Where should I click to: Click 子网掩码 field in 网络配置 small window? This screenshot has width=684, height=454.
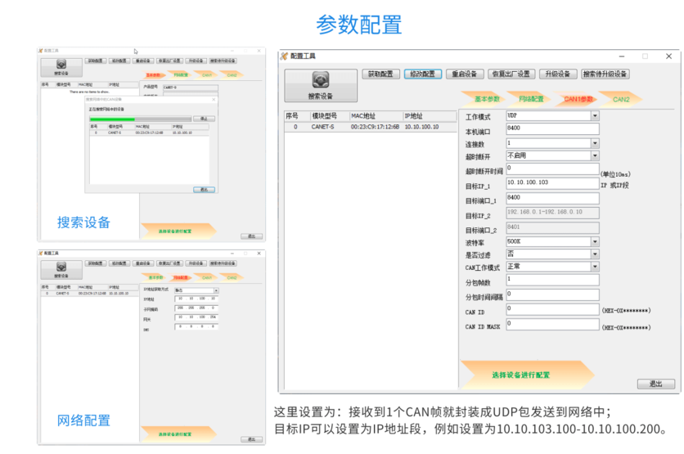(196, 308)
